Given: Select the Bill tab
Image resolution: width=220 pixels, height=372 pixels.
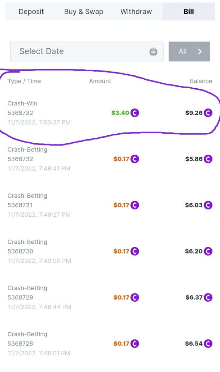Looking at the screenshot, I should (x=188, y=12).
